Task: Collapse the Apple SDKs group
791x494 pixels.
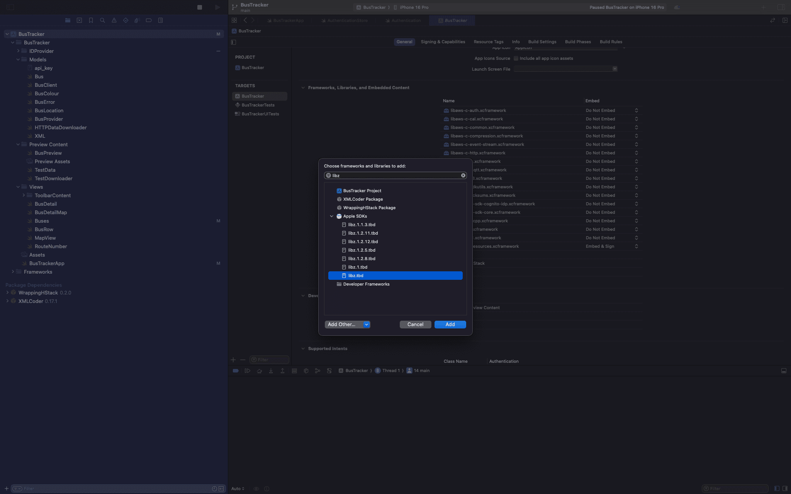Action: 331,217
